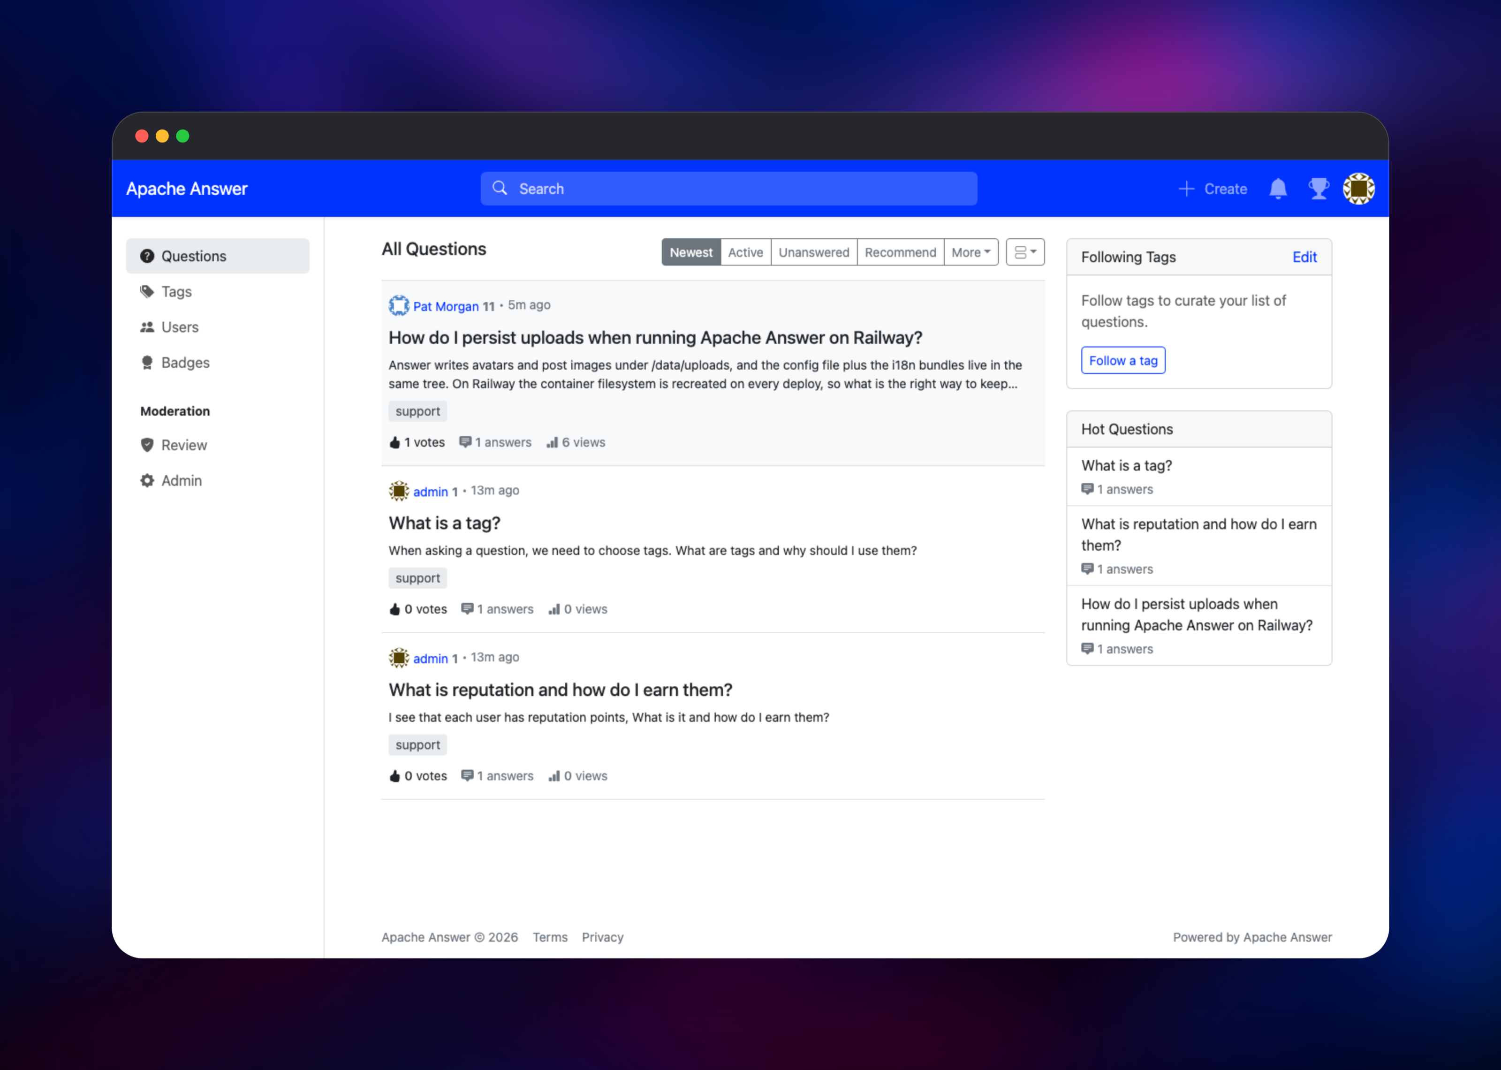
Task: Click the Users sidebar people icon
Action: click(147, 327)
